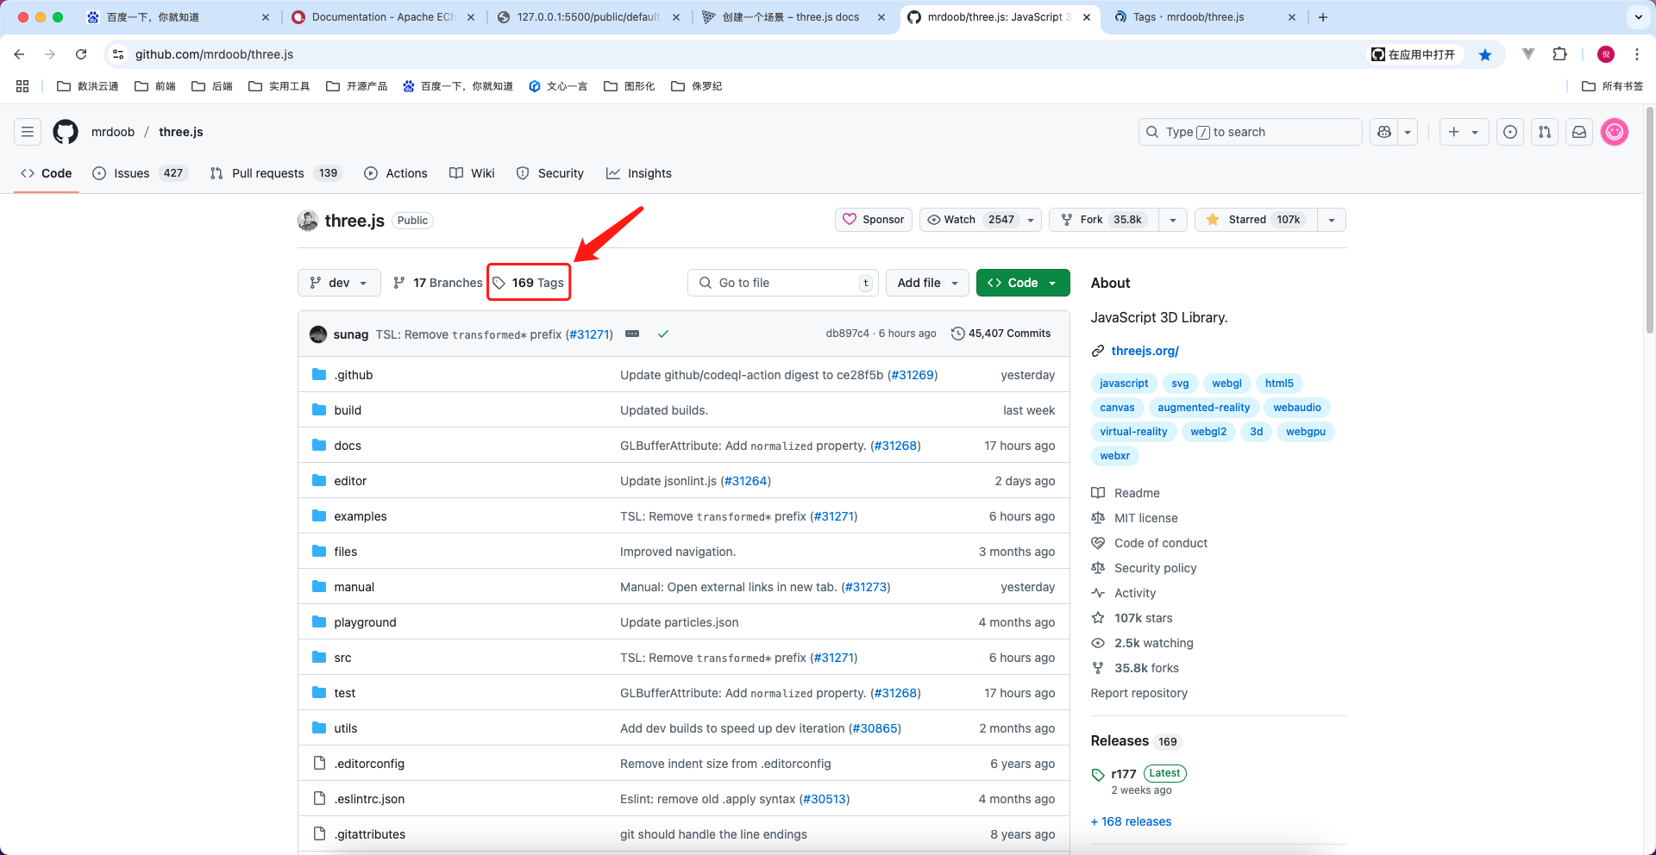Open the Add file dropdown

coord(928,283)
